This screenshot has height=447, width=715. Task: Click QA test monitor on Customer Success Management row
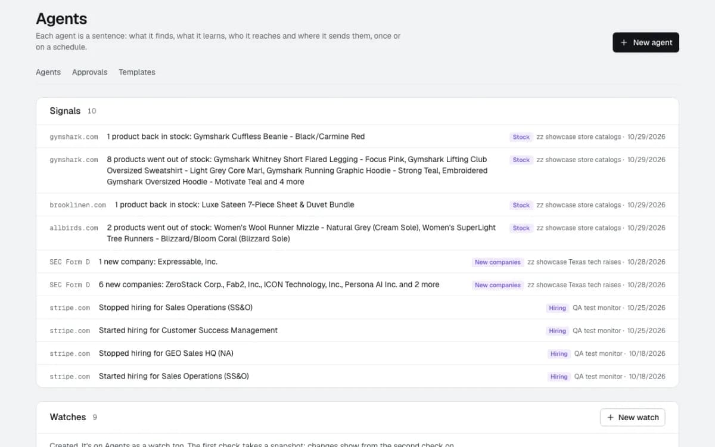click(597, 331)
